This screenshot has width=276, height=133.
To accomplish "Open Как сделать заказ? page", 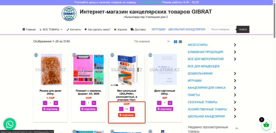I will (97, 29).
